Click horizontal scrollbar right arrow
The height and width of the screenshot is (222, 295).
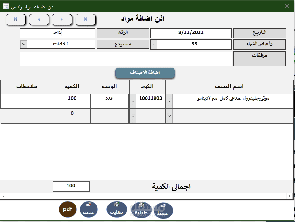point(290,196)
